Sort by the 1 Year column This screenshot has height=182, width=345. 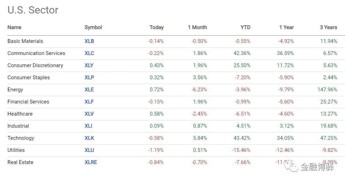click(286, 27)
